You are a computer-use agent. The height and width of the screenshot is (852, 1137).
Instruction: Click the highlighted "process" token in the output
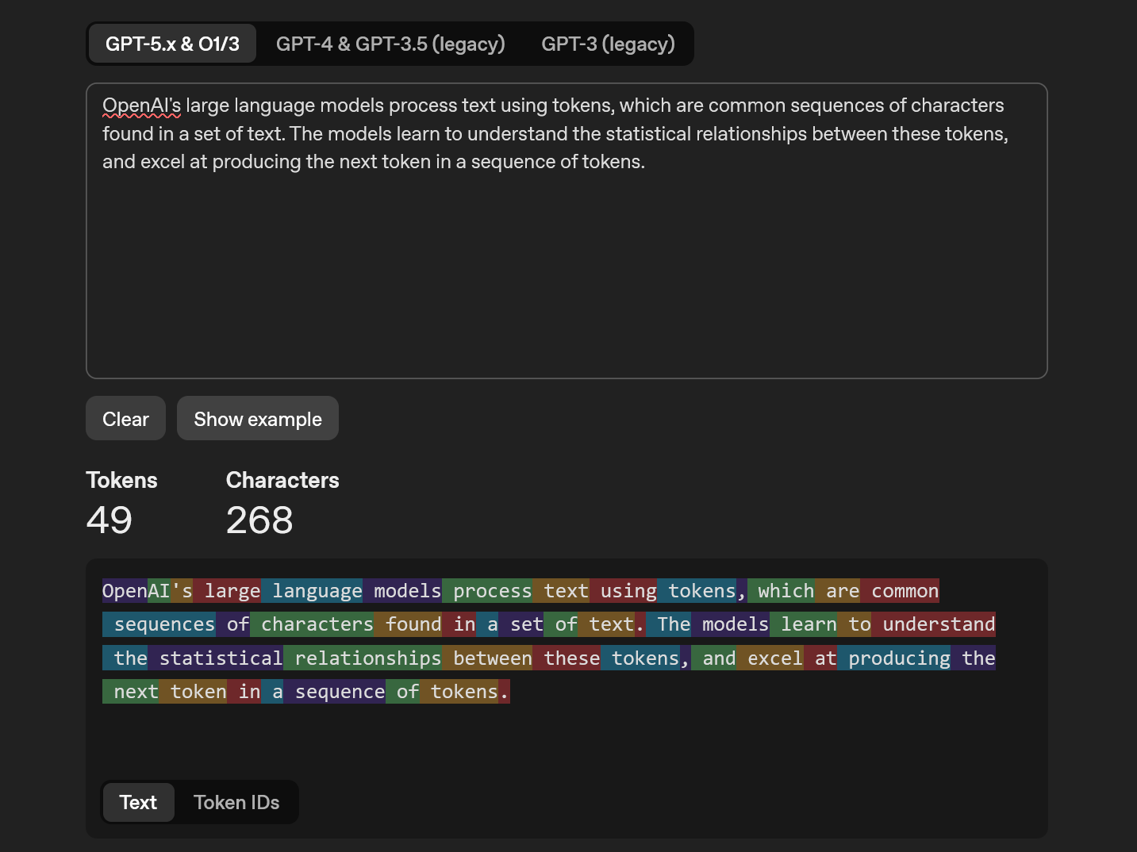coord(487,591)
